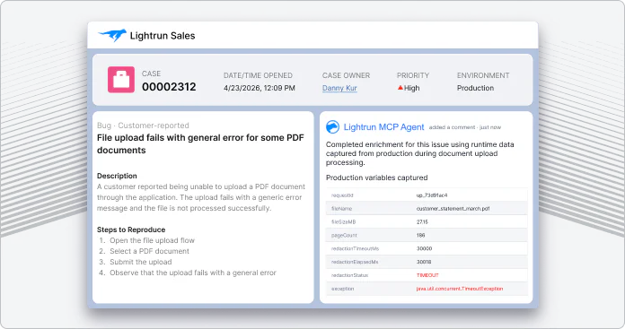This screenshot has width=625, height=329.
Task: Click the pink briefcase case icon
Action: tap(121, 80)
